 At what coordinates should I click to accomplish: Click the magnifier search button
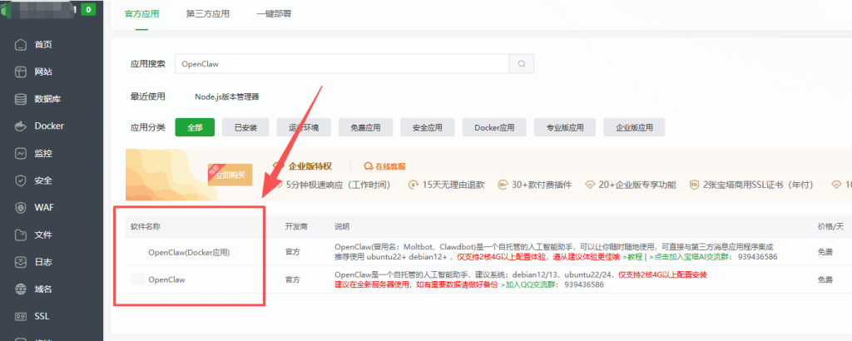[521, 63]
